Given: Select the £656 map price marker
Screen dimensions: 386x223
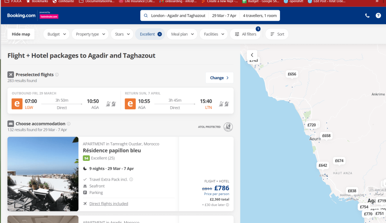Looking at the screenshot, I should pos(292,74).
